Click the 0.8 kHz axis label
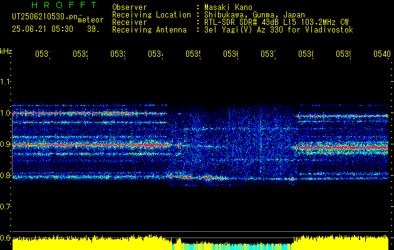Image resolution: width=394 pixels, height=250 pixels. (x=5, y=175)
